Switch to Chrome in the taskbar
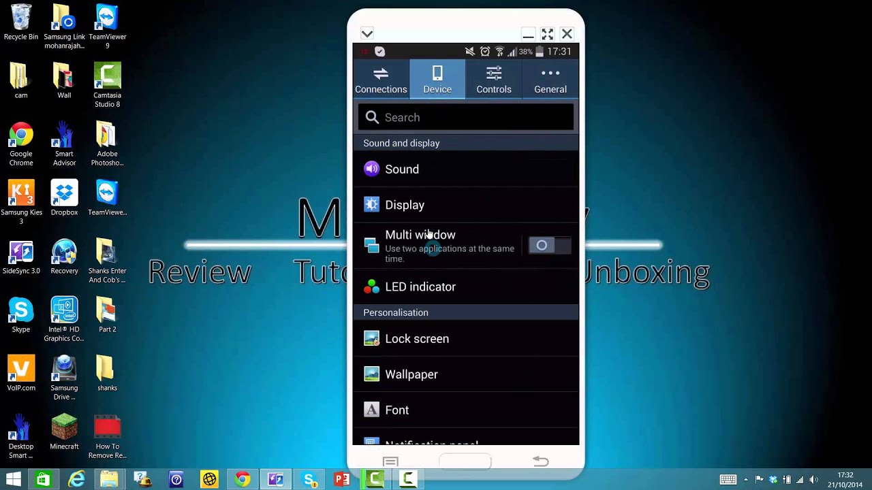The image size is (872, 490). point(243,479)
